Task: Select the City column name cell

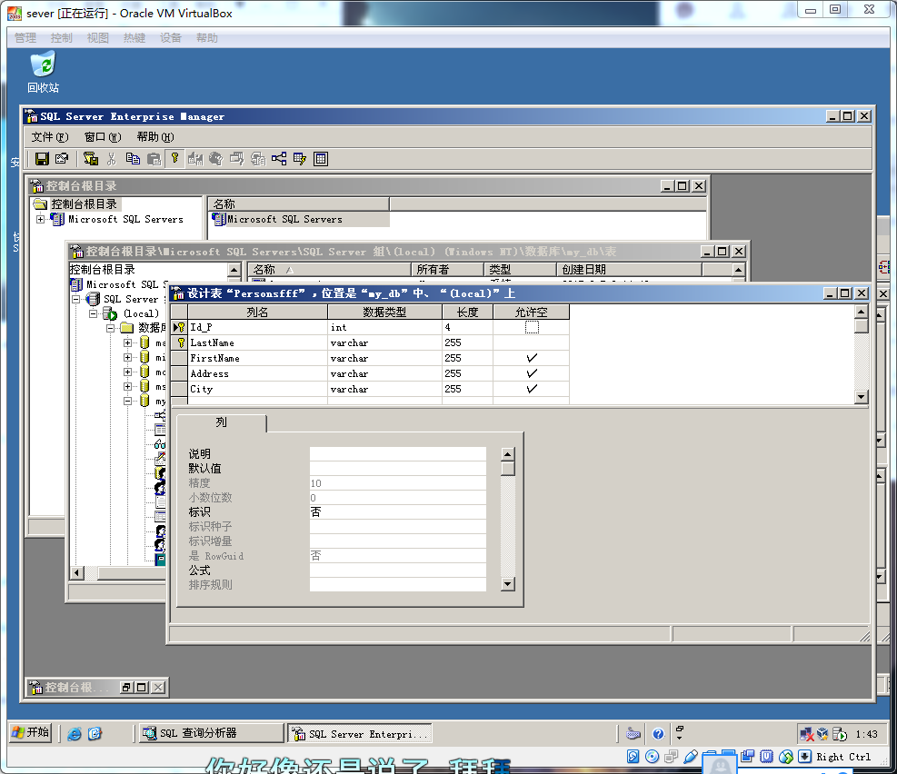Action: [258, 390]
